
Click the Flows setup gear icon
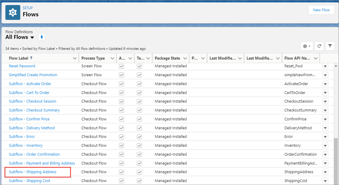(x=13, y=12)
